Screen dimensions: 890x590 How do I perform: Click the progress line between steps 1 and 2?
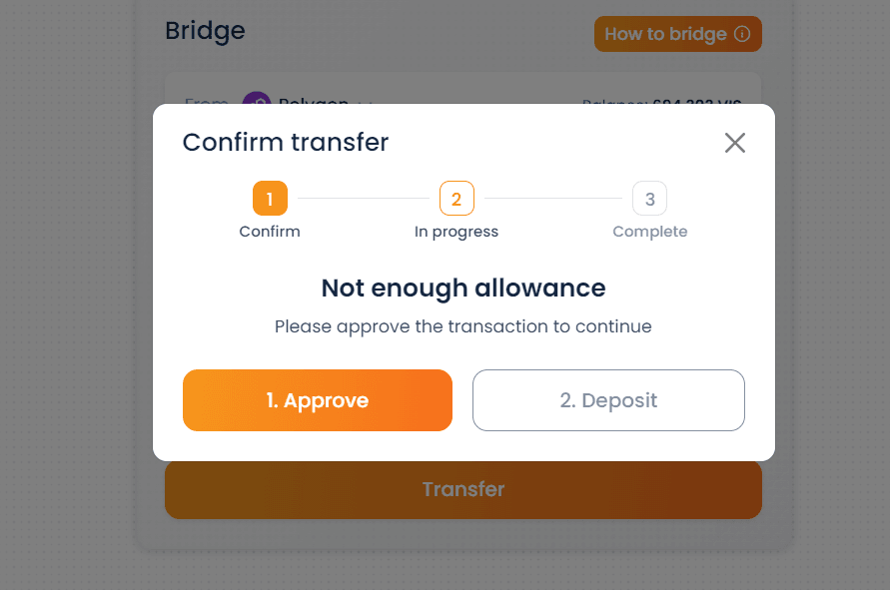[364, 199]
